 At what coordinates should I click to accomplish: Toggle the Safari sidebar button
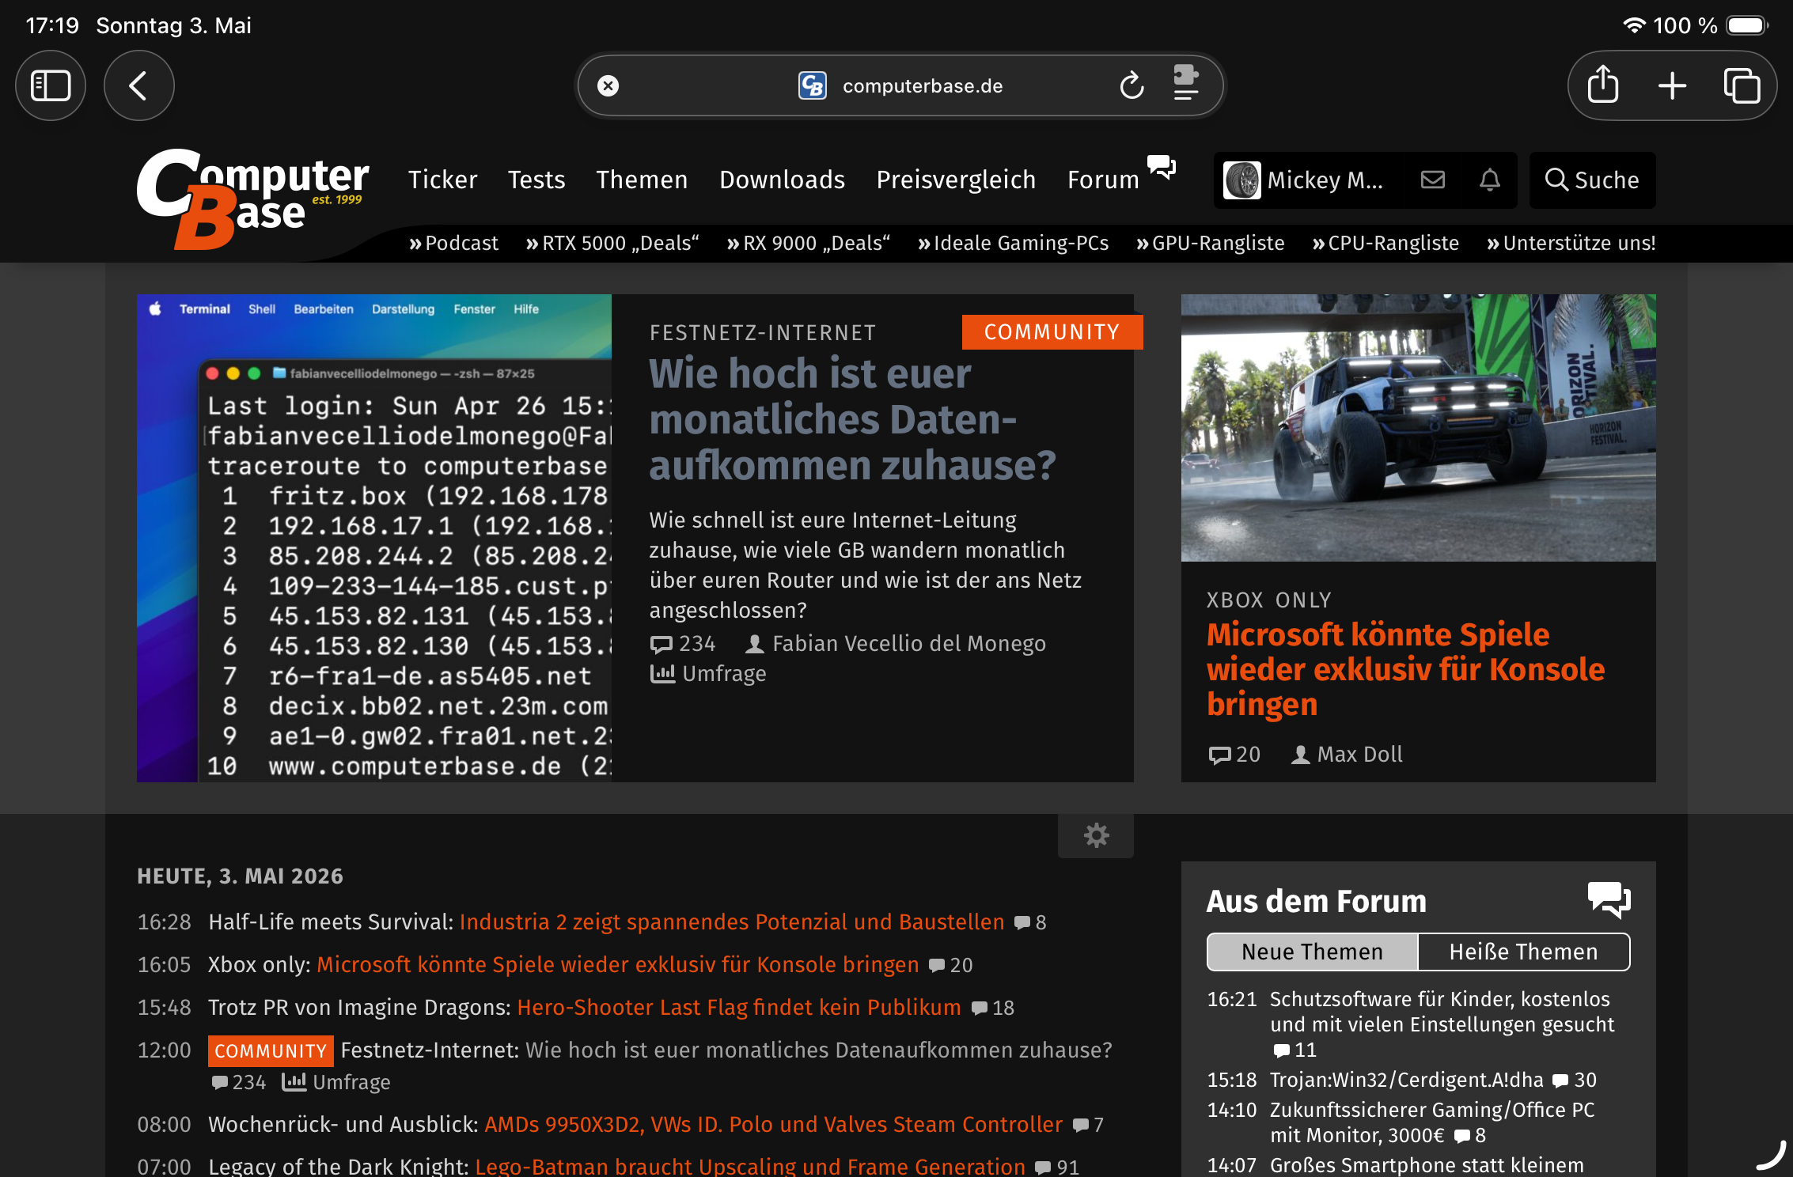click(51, 85)
